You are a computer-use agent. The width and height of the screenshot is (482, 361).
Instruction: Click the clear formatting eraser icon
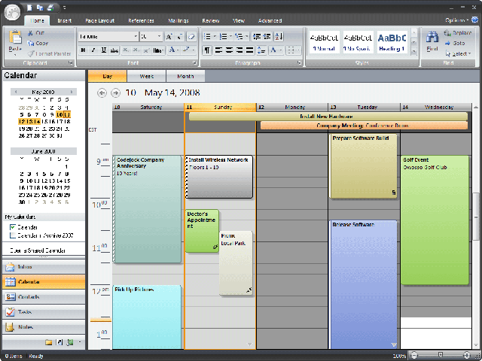[191, 37]
